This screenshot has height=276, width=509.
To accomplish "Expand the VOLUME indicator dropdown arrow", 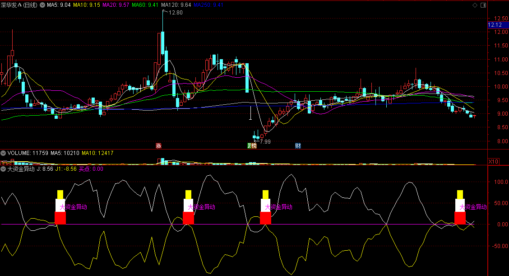I will click(x=3, y=153).
